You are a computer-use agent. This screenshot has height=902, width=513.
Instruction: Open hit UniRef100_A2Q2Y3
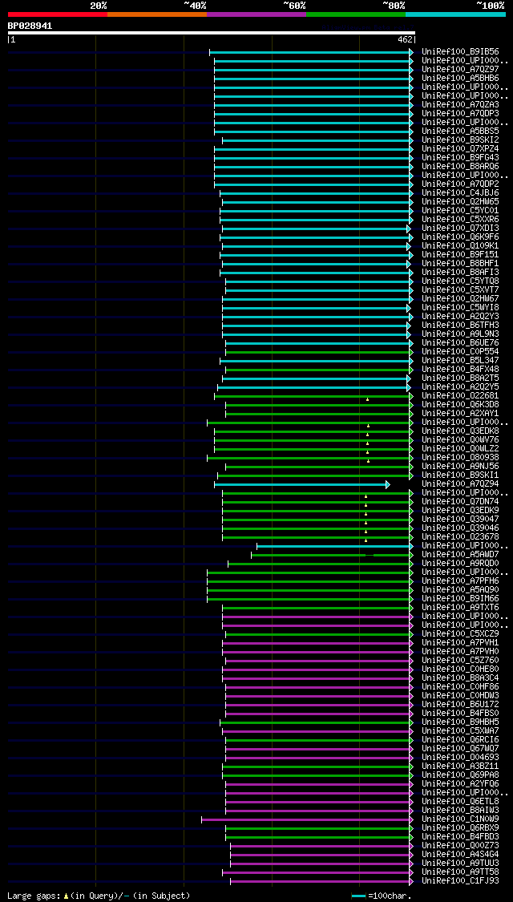[x=460, y=317]
